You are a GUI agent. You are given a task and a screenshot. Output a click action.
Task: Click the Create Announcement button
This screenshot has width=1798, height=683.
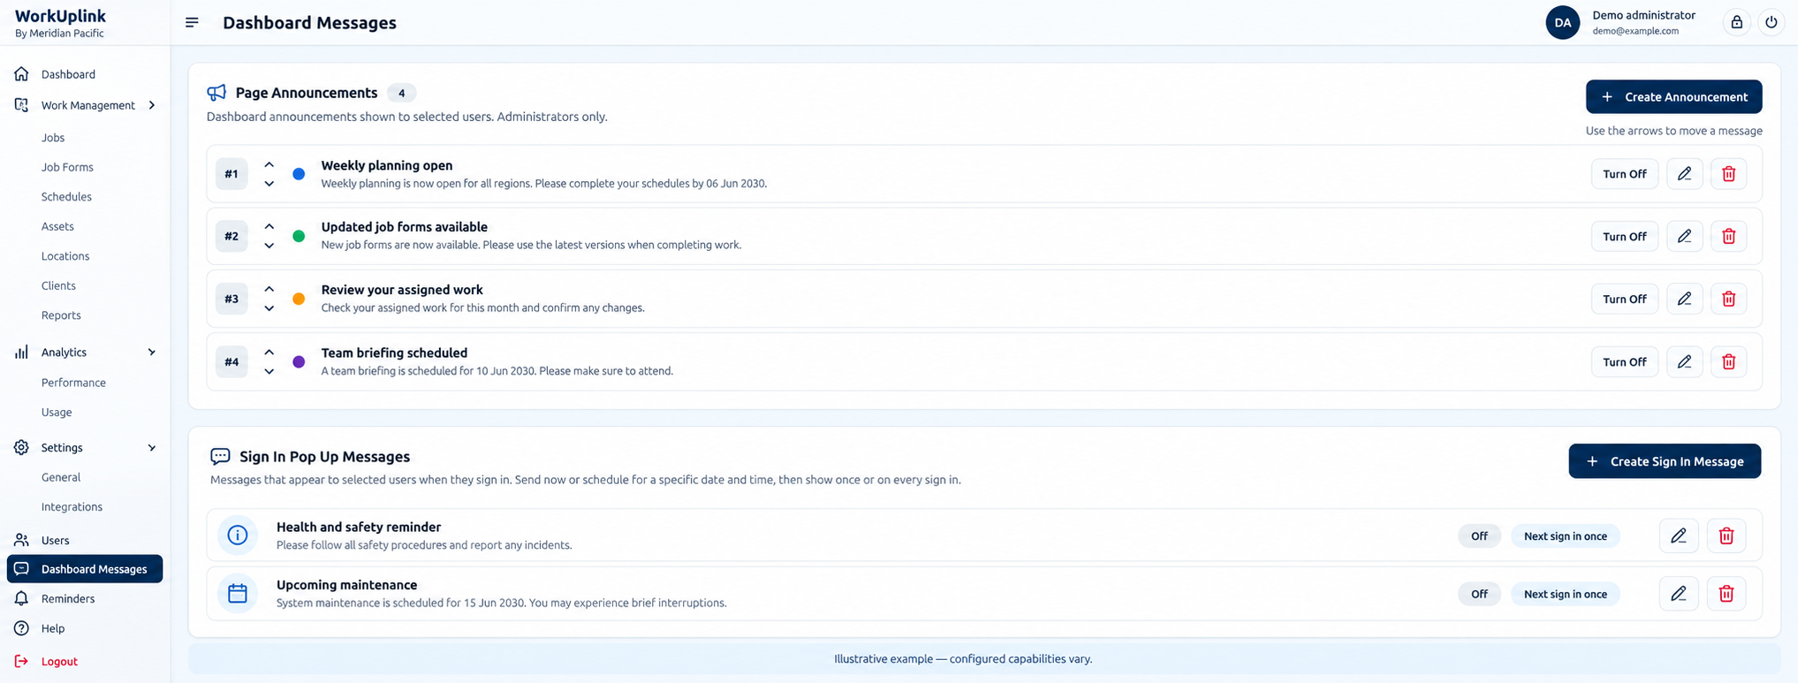pyautogui.click(x=1673, y=97)
